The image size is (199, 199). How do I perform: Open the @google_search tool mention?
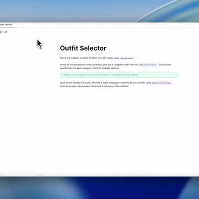click(x=127, y=58)
